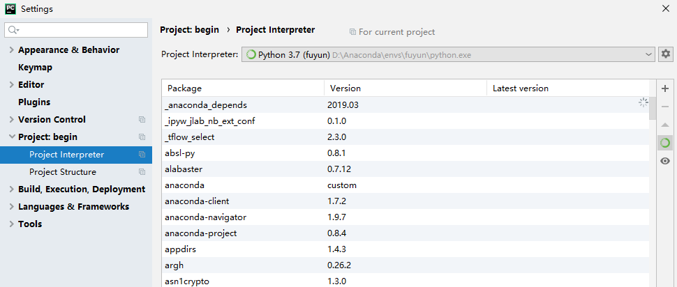The height and width of the screenshot is (287, 677).
Task: Expand the Editor settings node
Action: [12, 85]
